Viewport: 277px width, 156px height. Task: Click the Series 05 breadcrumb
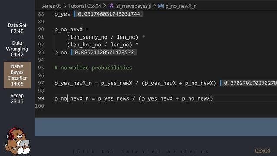[x=52, y=6]
